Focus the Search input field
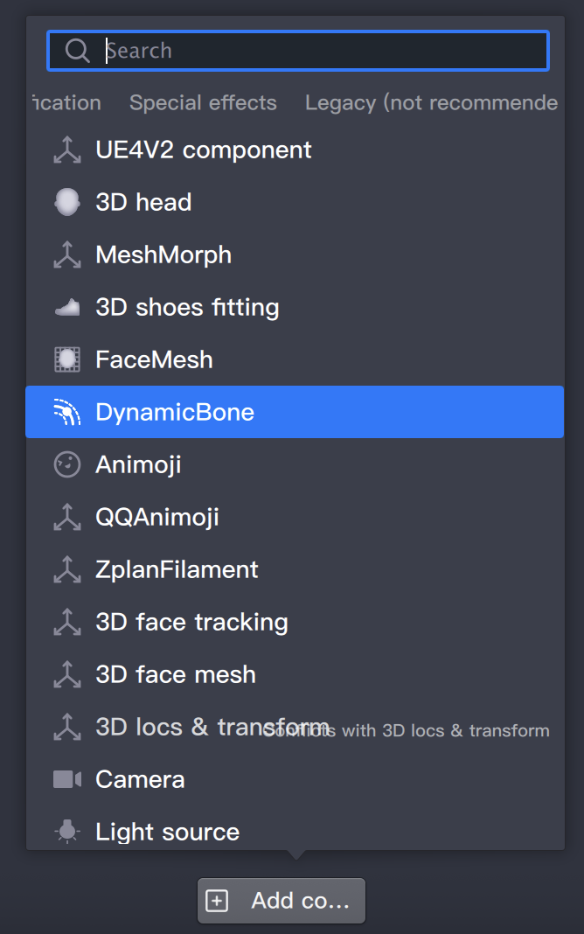The image size is (584, 934). 323,51
